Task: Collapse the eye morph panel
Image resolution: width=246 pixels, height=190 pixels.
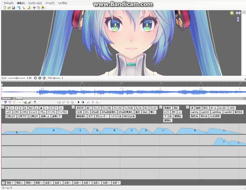Action: (73, 107)
